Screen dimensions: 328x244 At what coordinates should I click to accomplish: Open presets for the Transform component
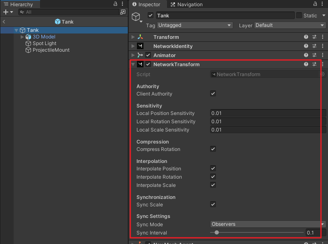(x=314, y=37)
